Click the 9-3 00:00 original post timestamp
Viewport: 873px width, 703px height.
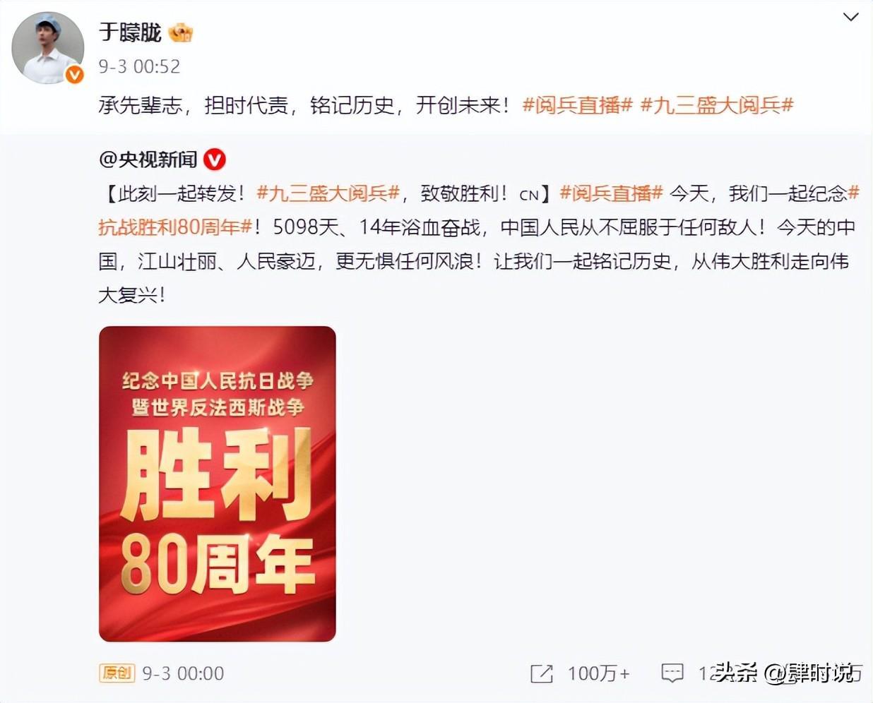(183, 673)
